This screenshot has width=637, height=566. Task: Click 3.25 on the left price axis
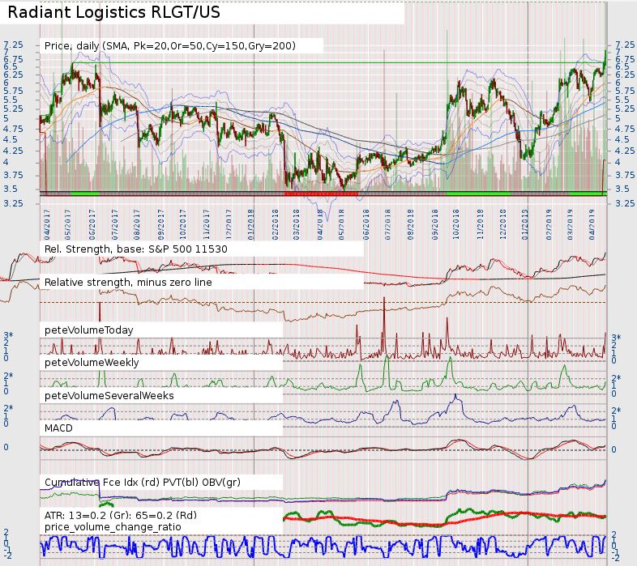14,203
